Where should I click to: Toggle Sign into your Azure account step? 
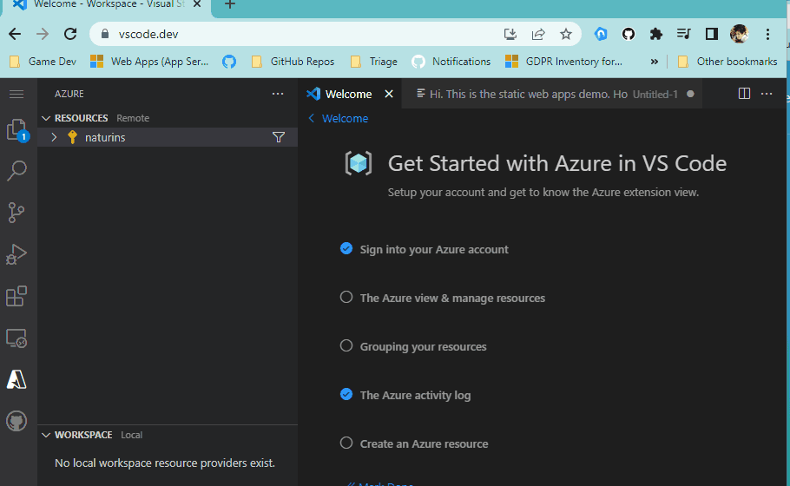(346, 249)
